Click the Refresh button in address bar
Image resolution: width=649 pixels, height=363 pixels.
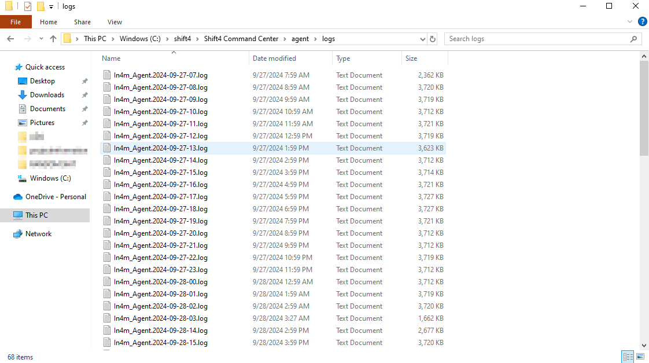(x=433, y=39)
